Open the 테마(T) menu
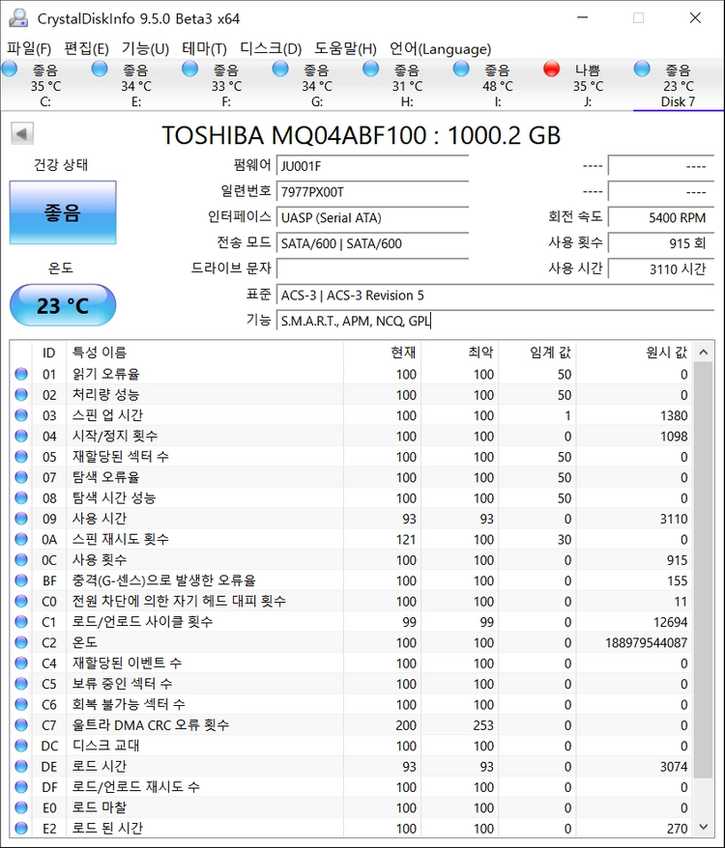This screenshot has height=848, width=725. pyautogui.click(x=204, y=48)
